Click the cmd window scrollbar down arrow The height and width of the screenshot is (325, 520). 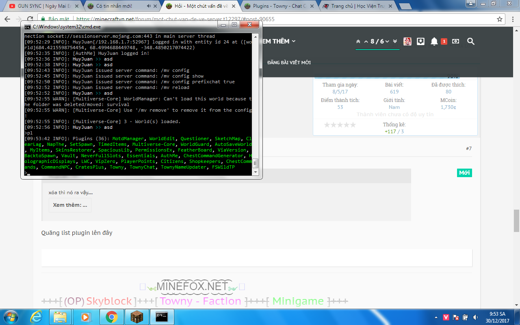(255, 172)
